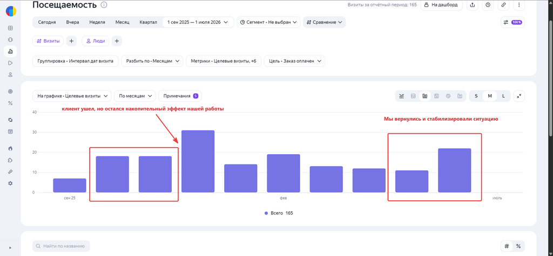Collapse the chart with the arrows icon
Screen dimensions: 553x256
click(519, 96)
